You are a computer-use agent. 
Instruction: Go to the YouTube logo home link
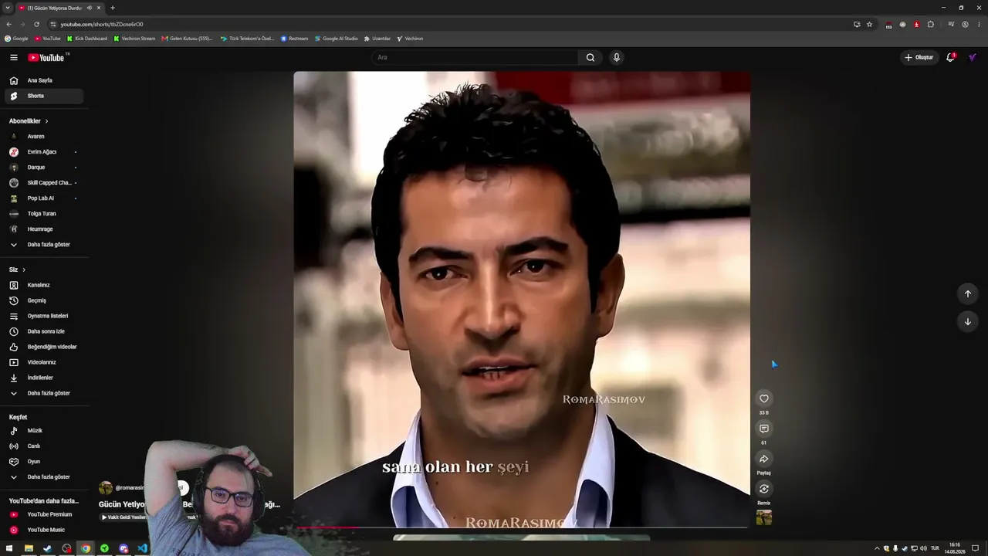click(x=47, y=57)
